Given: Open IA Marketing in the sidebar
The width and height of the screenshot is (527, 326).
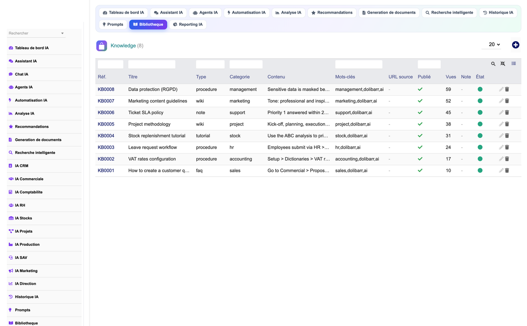Looking at the screenshot, I should click(x=26, y=271).
